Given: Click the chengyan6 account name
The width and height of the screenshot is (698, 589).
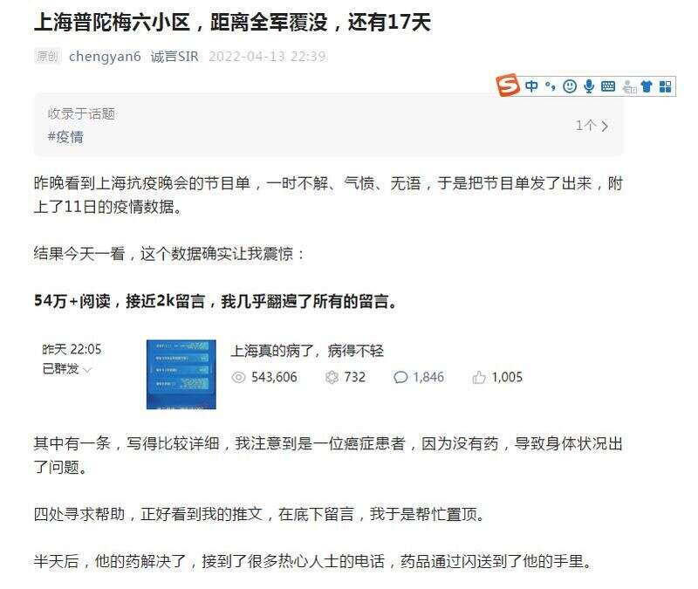Looking at the screenshot, I should [105, 57].
